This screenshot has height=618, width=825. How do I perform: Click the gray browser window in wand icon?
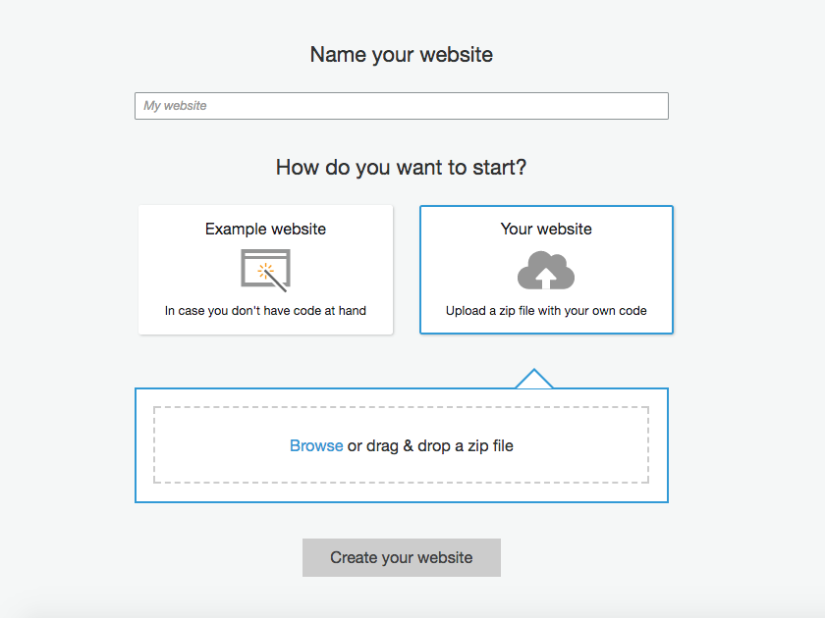click(265, 268)
